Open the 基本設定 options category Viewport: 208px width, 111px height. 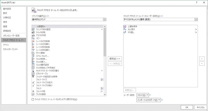[x=14, y=9]
